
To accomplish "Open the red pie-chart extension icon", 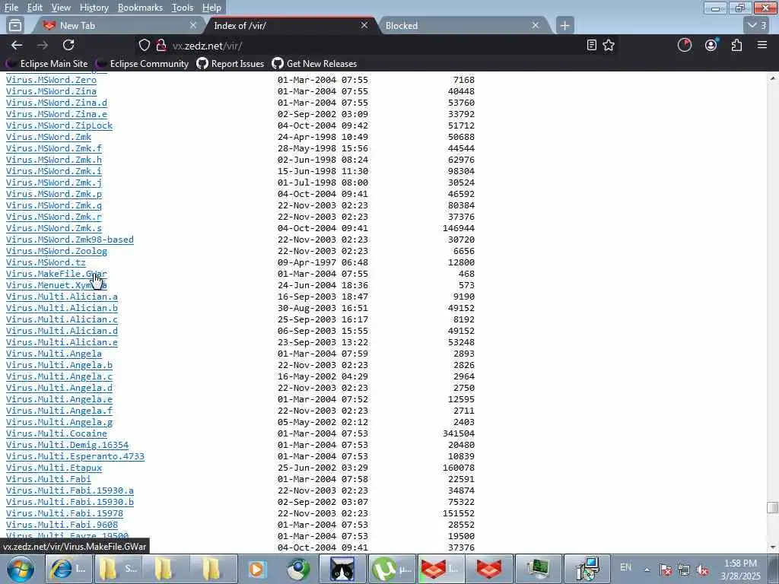I will pyautogui.click(x=685, y=45).
